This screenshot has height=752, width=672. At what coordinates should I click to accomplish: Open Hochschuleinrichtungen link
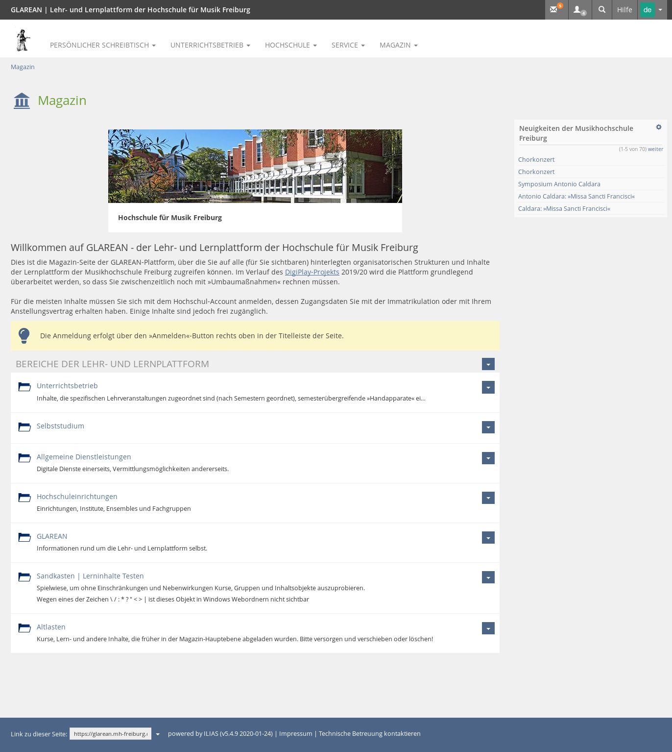pos(77,497)
